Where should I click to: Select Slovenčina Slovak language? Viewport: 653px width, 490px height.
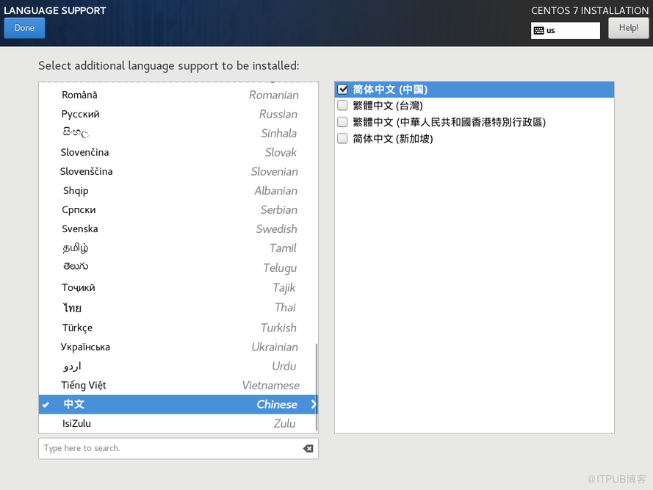(178, 153)
